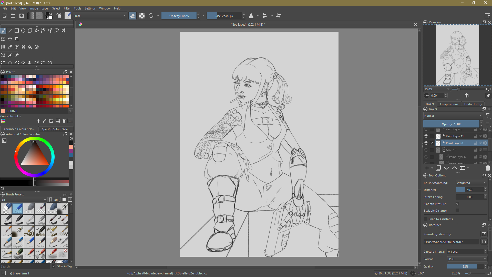Select the Colour Sampler eyedropper tool

coord(10,47)
